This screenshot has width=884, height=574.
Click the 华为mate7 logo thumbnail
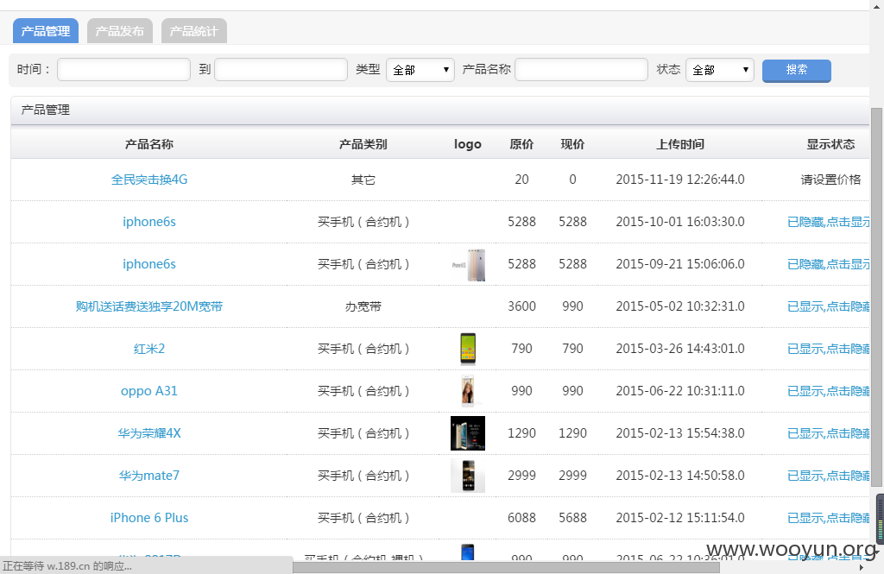click(468, 476)
